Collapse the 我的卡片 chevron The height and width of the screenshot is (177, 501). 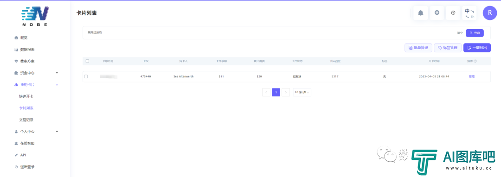tap(57, 84)
